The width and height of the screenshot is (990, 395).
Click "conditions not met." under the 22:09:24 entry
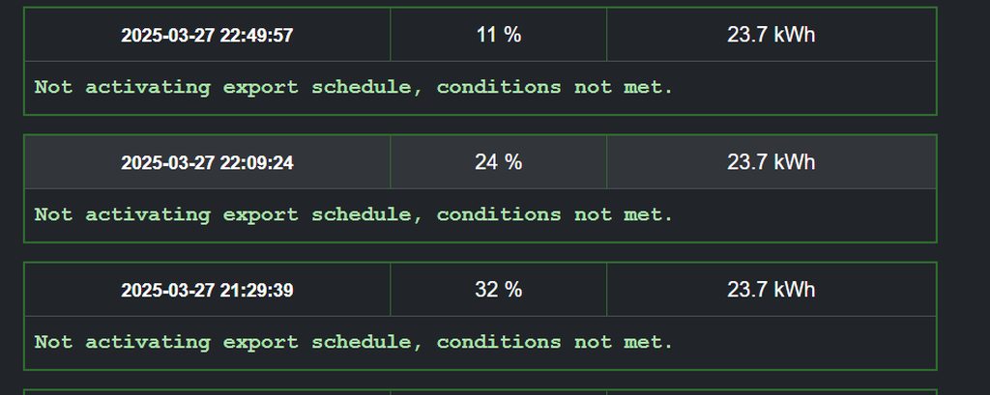pos(555,214)
